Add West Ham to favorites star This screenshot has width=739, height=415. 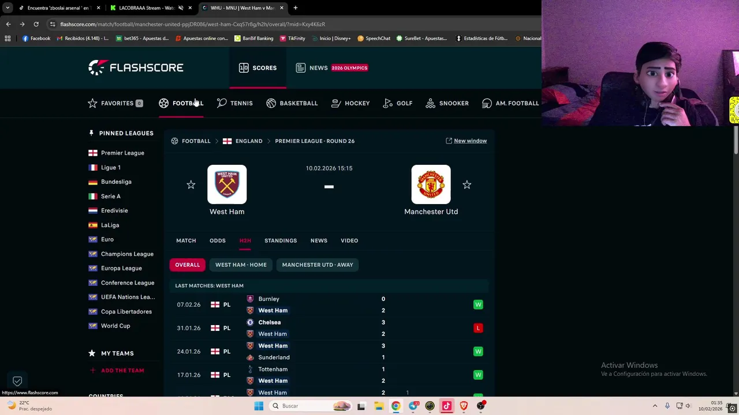click(191, 185)
